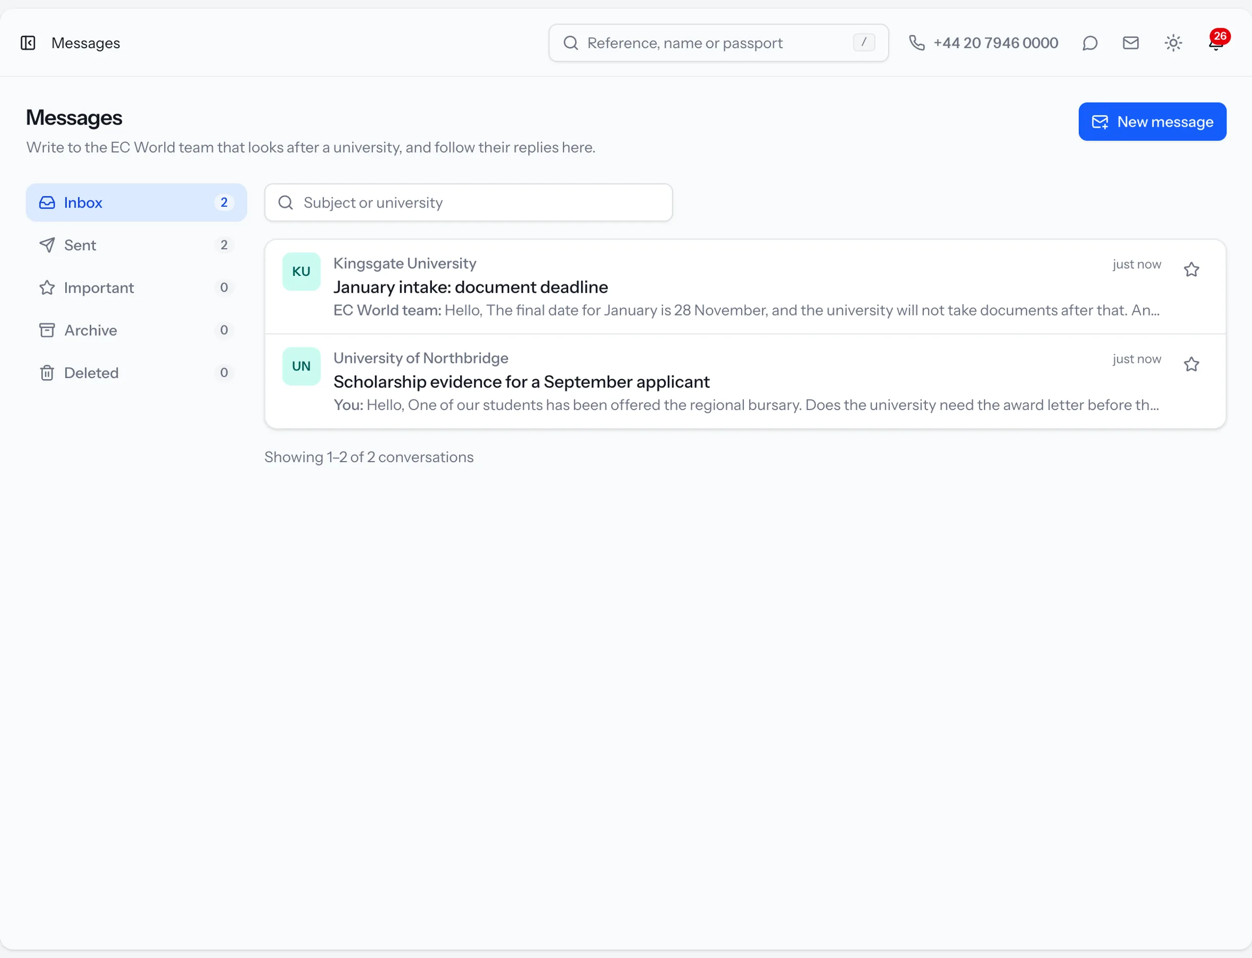Click the phone icon beside the number
This screenshot has height=958, width=1252.
pos(917,43)
